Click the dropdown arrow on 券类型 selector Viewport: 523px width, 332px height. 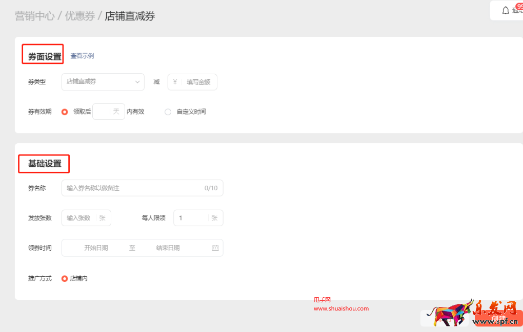137,81
